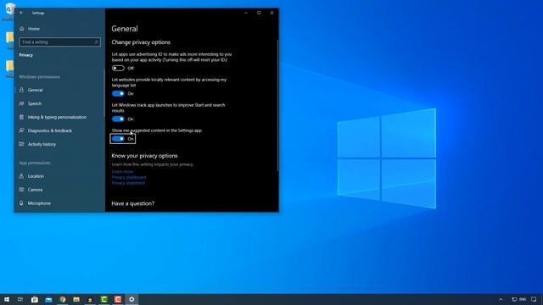Show hidden system tray icons
543x305 pixels.
pyautogui.click(x=501, y=299)
